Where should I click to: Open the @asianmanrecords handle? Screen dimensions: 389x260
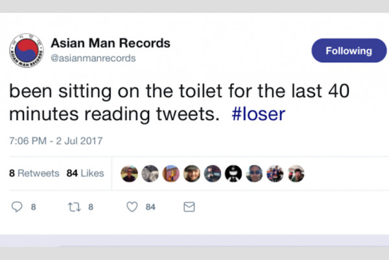pos(93,58)
